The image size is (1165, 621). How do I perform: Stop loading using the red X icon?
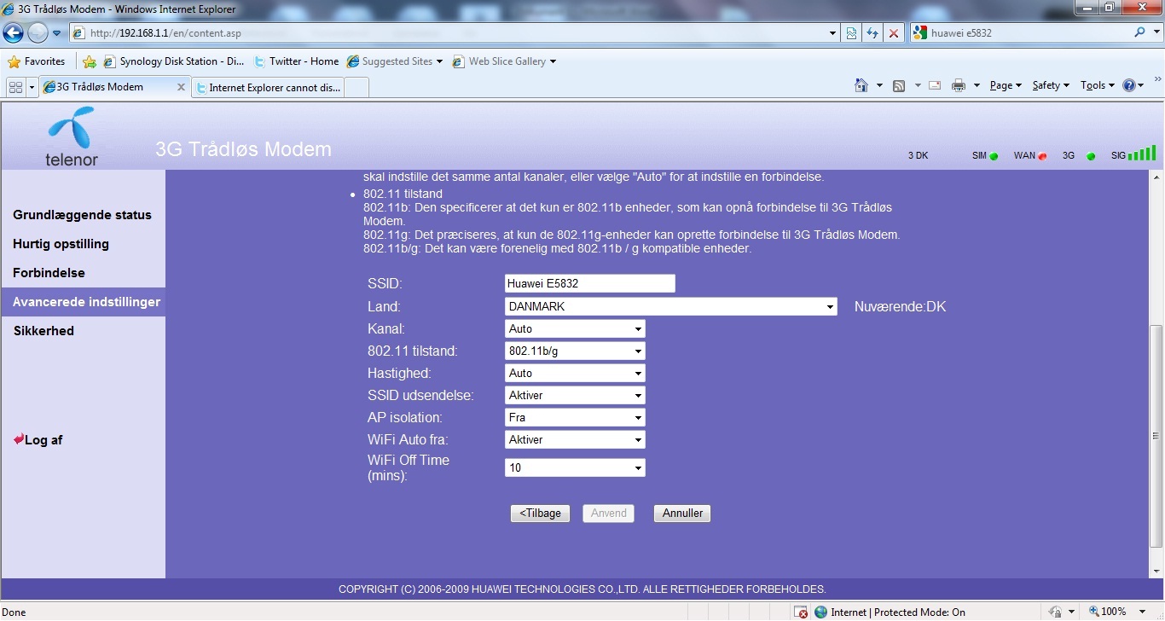[894, 33]
